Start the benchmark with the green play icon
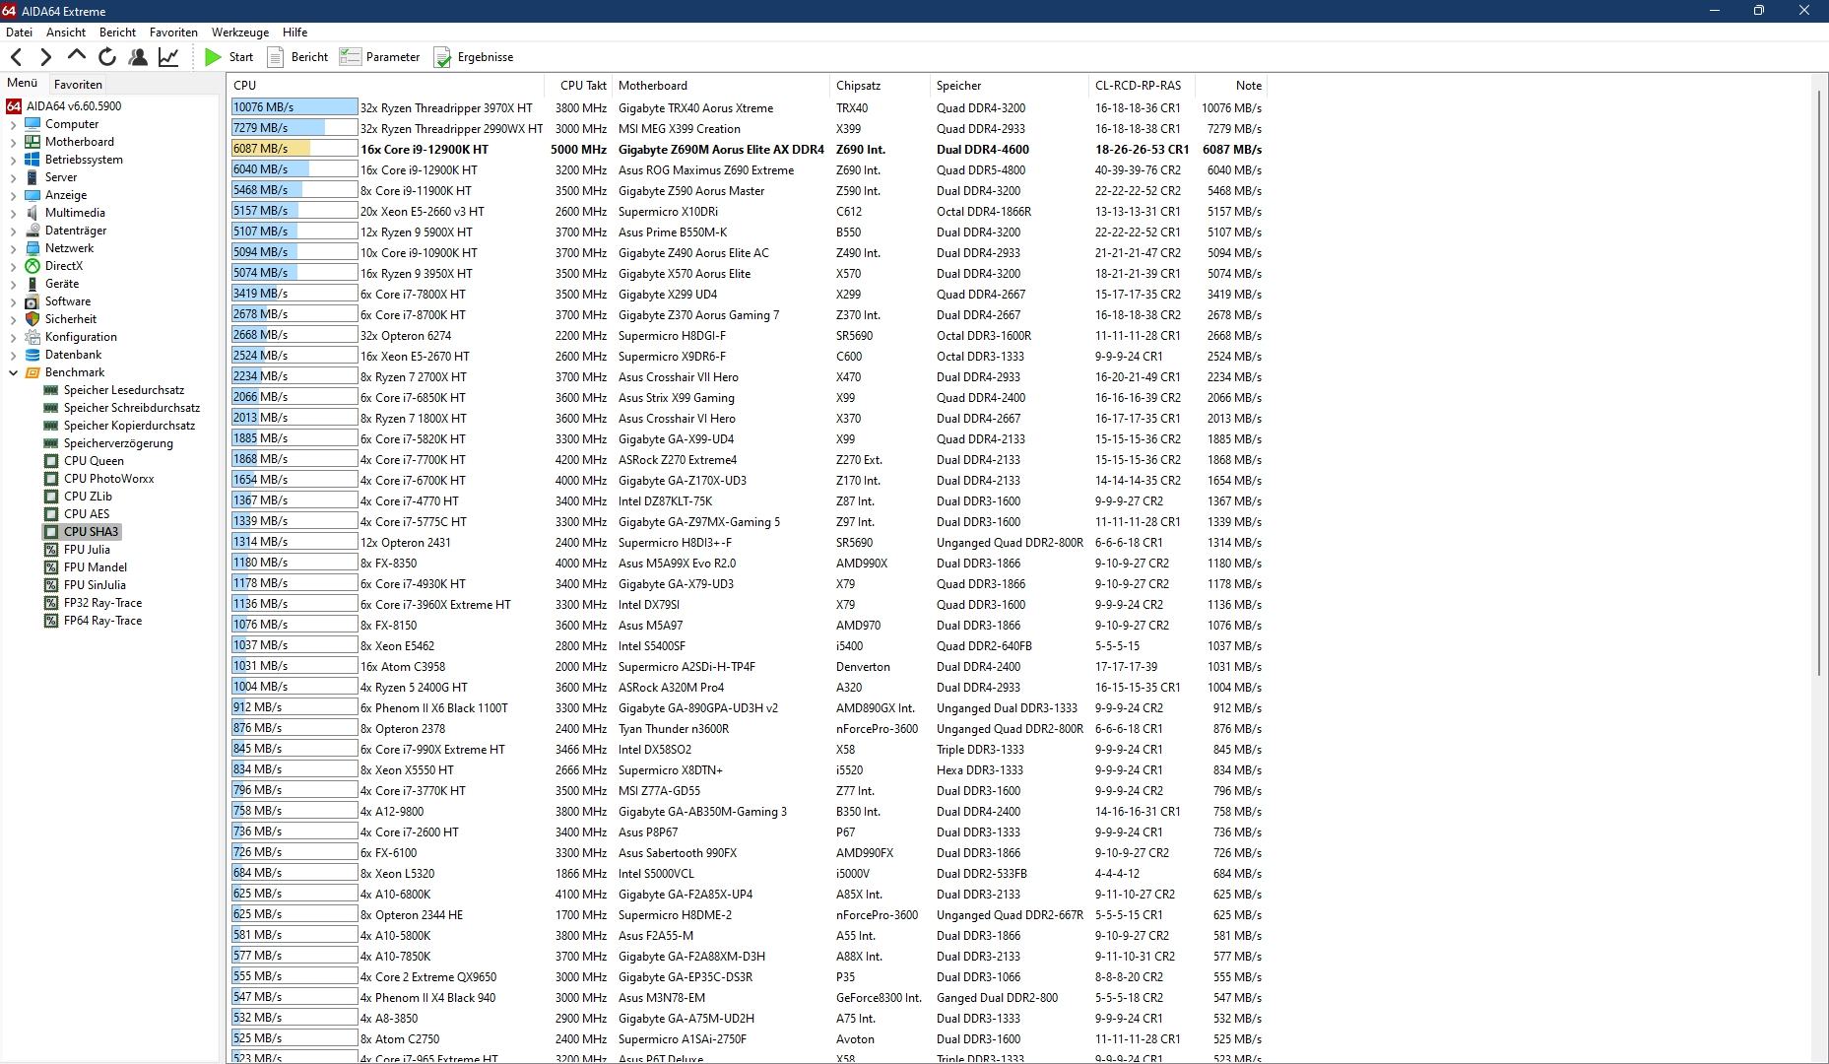The image size is (1829, 1064). (213, 57)
